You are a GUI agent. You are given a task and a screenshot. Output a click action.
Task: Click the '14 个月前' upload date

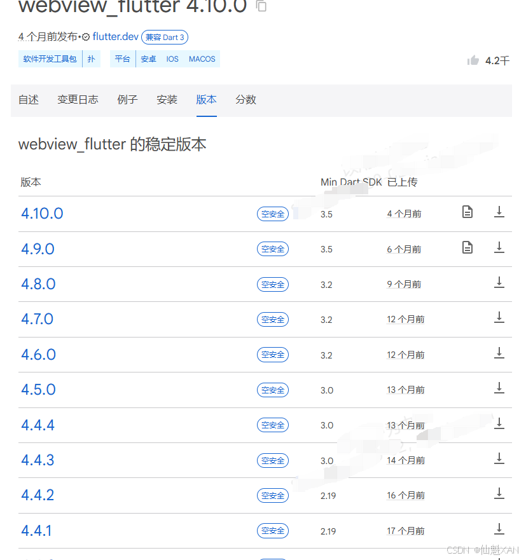click(406, 460)
